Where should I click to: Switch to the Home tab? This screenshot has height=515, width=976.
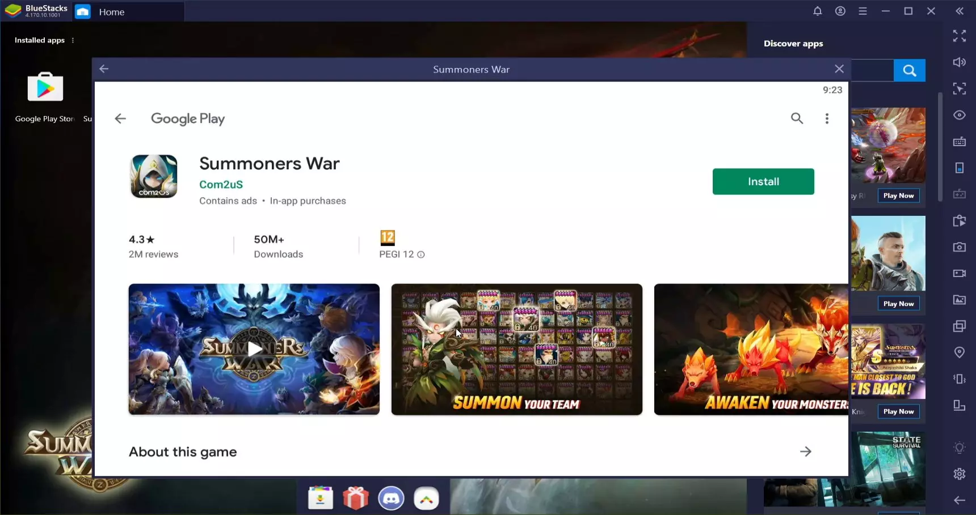point(111,12)
